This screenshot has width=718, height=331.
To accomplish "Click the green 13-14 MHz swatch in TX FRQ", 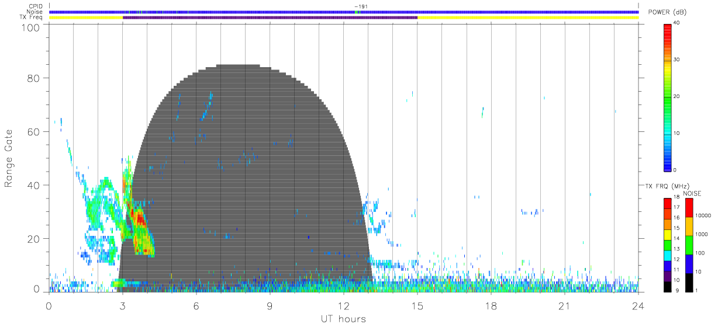I will click(x=668, y=245).
